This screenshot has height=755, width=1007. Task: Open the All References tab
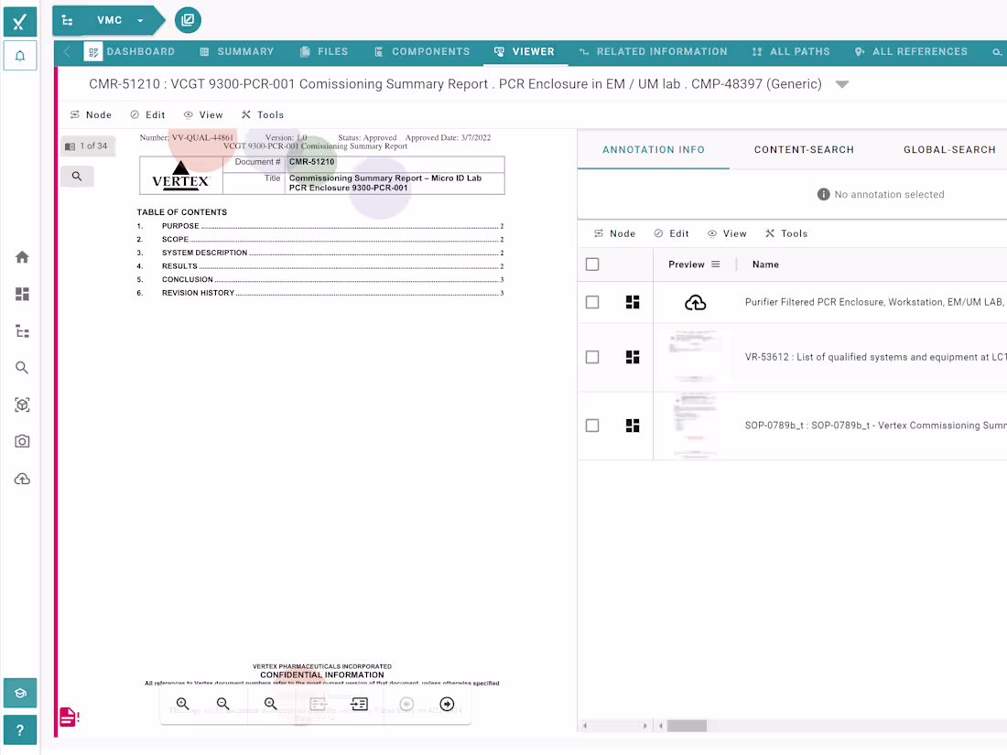(x=911, y=51)
